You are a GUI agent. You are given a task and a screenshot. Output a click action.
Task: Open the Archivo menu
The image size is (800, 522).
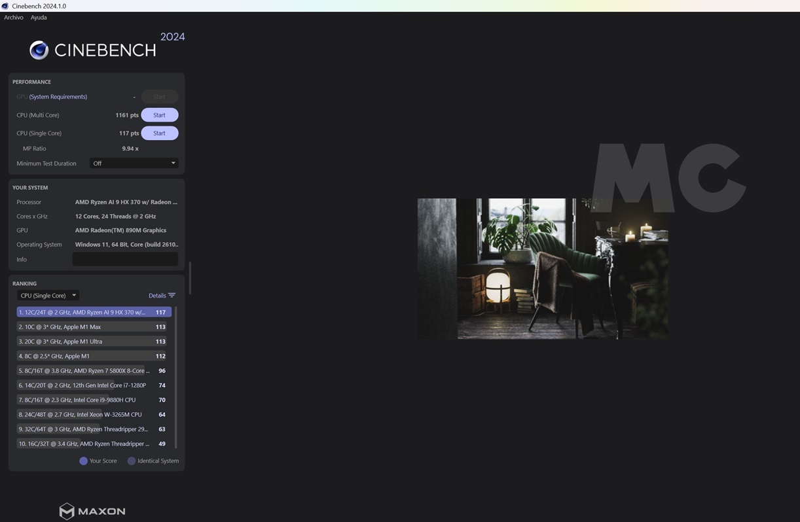point(14,18)
